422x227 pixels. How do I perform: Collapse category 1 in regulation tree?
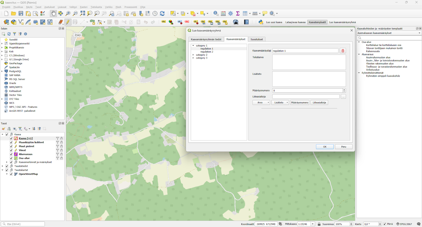[193, 46]
